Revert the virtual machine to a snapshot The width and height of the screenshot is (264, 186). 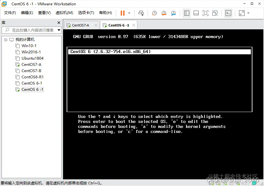point(164,13)
